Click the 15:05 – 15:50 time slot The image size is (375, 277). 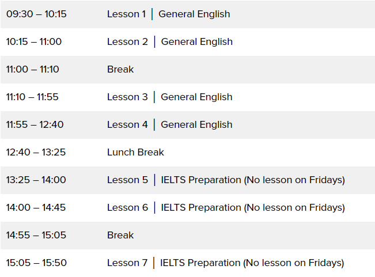(x=36, y=263)
